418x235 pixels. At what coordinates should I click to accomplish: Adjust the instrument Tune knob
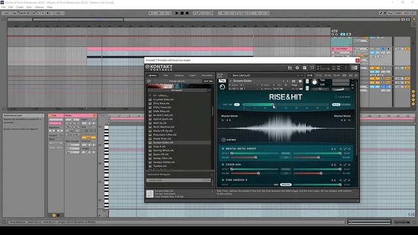tap(315, 82)
